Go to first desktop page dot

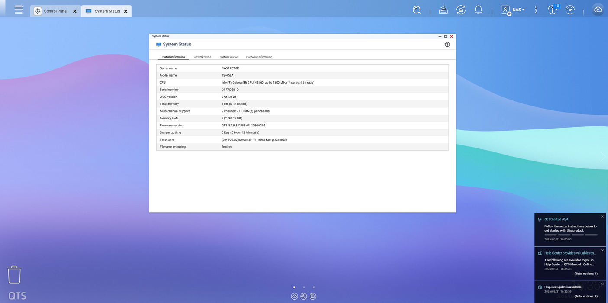click(x=294, y=287)
